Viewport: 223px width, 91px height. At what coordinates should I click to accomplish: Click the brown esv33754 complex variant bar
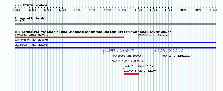70,37
